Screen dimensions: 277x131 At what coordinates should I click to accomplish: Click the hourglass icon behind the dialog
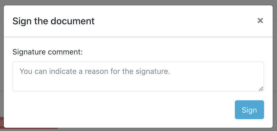pos(2,123)
